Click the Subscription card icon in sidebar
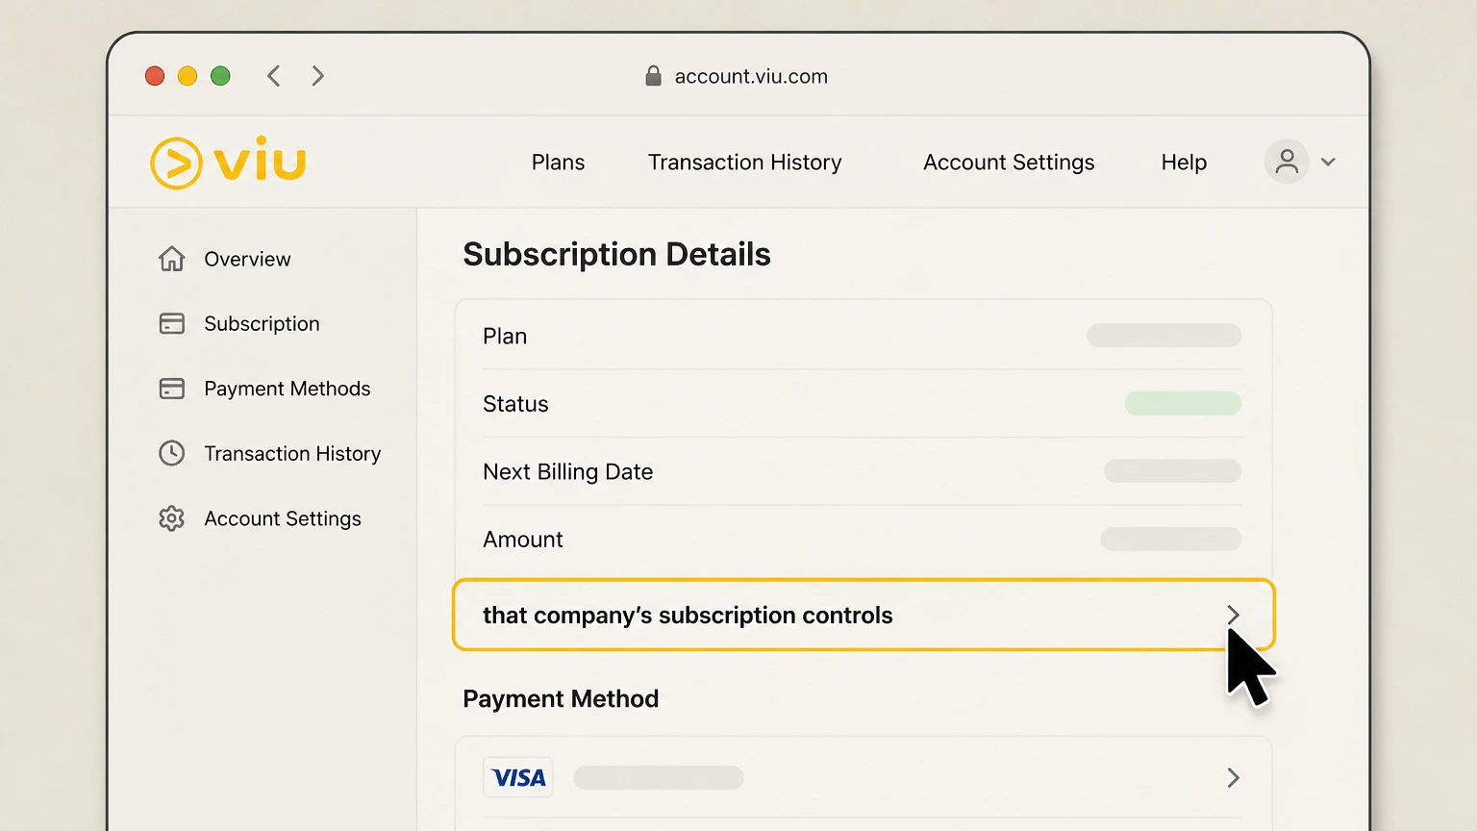Screen dimensions: 1477x831 pos(172,323)
